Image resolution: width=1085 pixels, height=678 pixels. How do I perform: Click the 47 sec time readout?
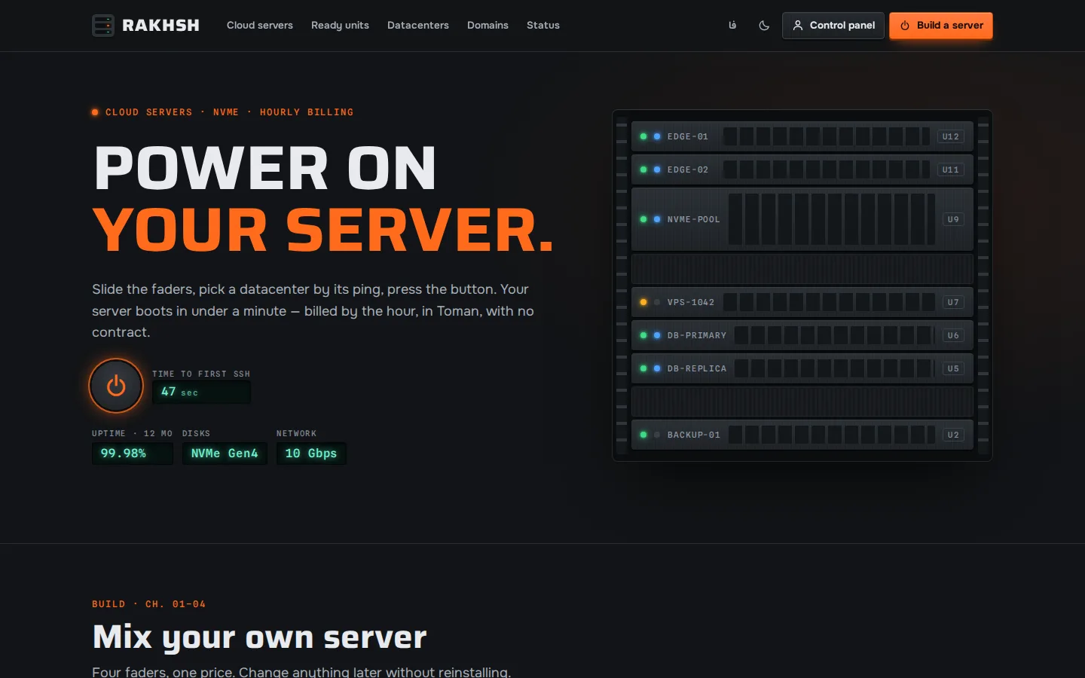(x=201, y=392)
